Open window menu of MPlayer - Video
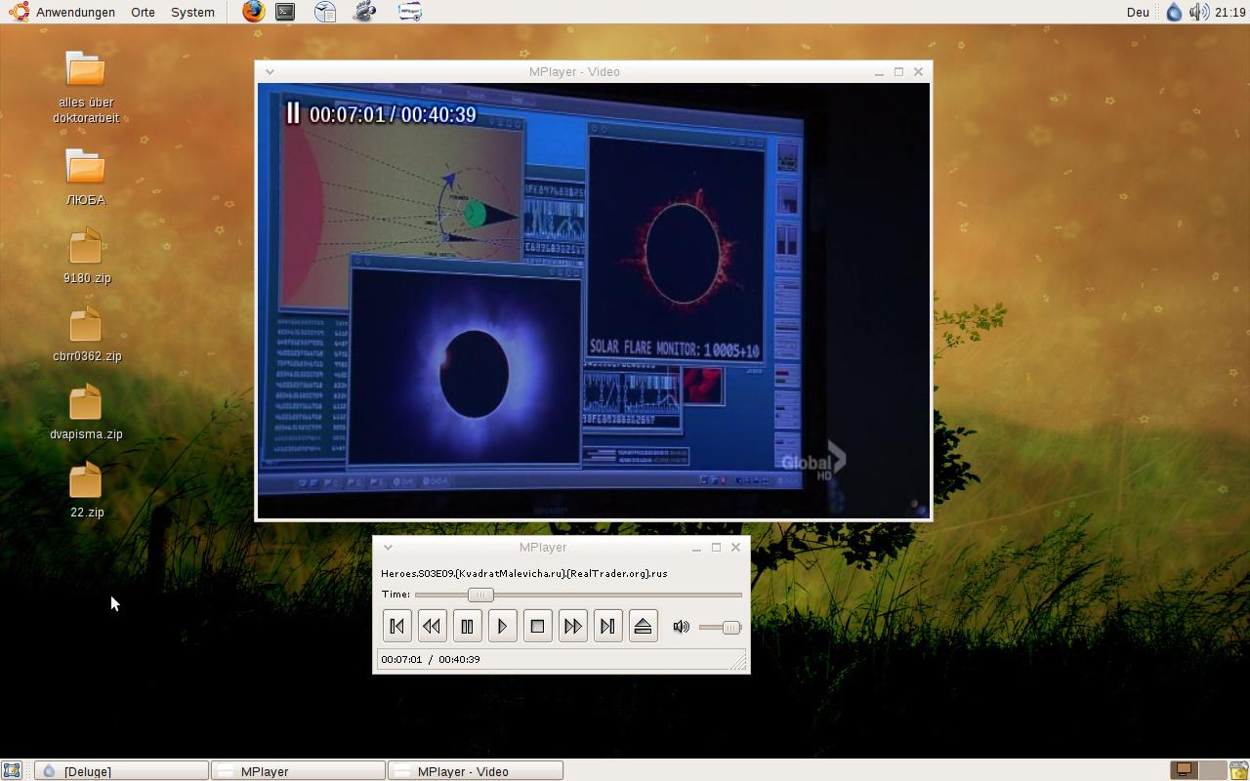 tap(270, 71)
